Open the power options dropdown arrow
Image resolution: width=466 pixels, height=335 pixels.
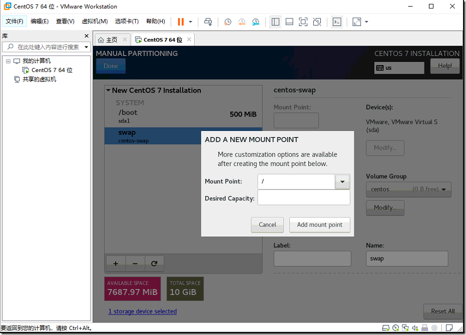click(x=191, y=21)
